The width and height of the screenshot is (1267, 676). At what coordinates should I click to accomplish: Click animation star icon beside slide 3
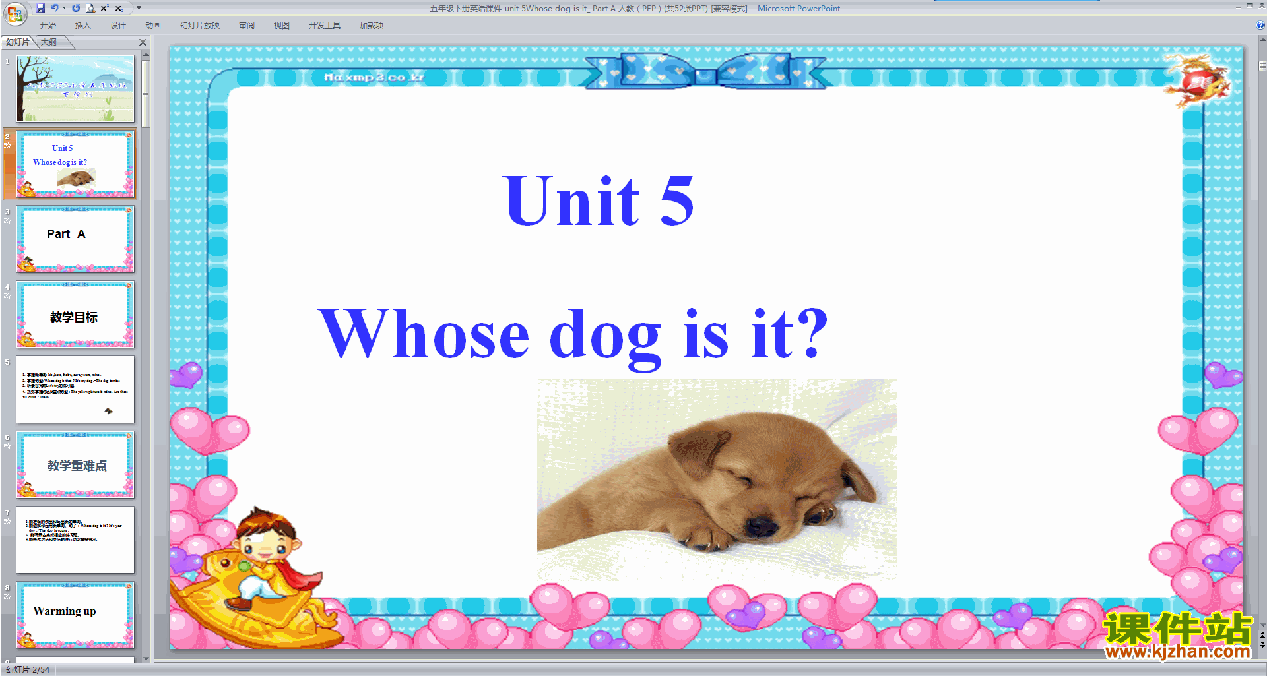point(8,221)
